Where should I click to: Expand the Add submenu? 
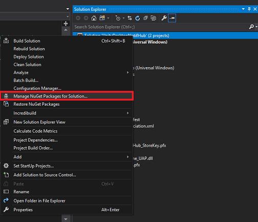click(x=67, y=157)
